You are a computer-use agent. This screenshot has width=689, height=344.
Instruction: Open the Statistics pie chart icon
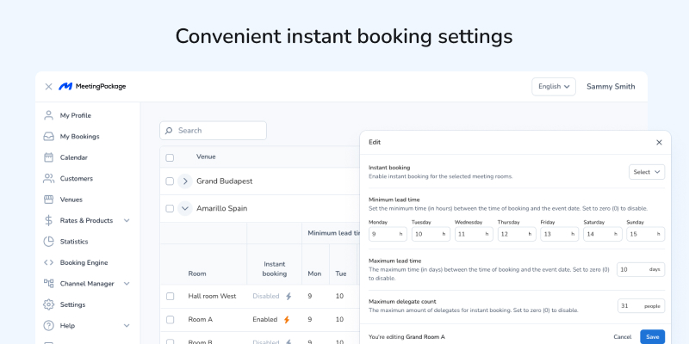(49, 242)
